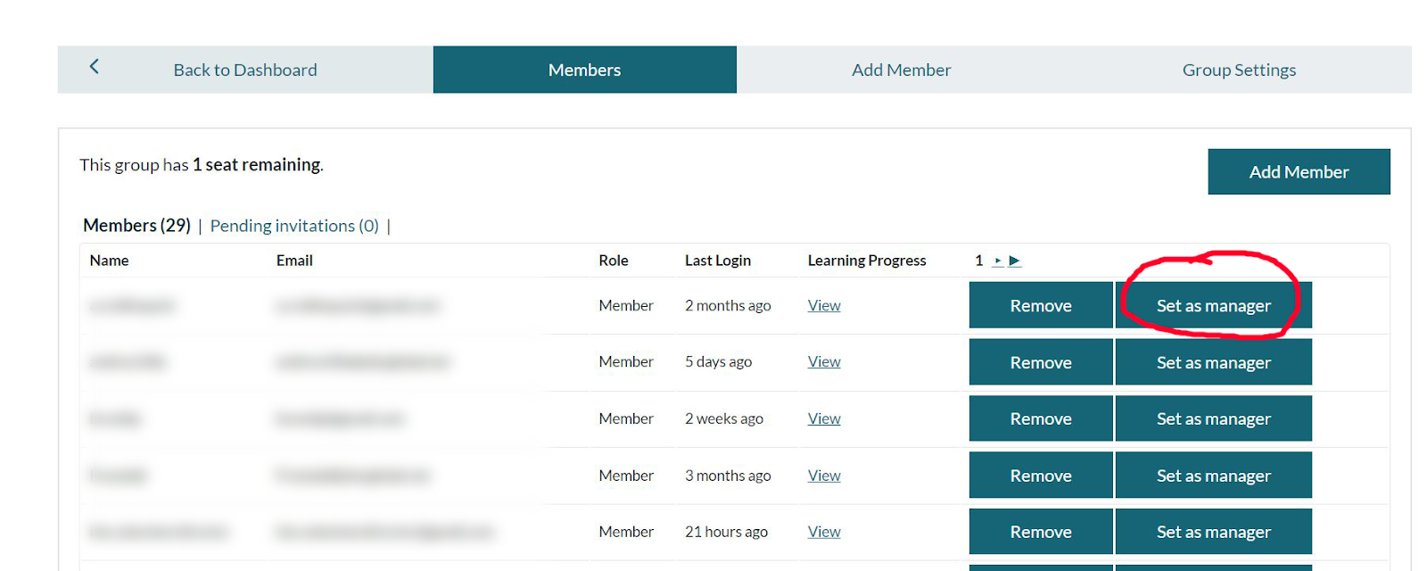View progress of 3 months ago member
The height and width of the screenshot is (571, 1427).
click(824, 476)
